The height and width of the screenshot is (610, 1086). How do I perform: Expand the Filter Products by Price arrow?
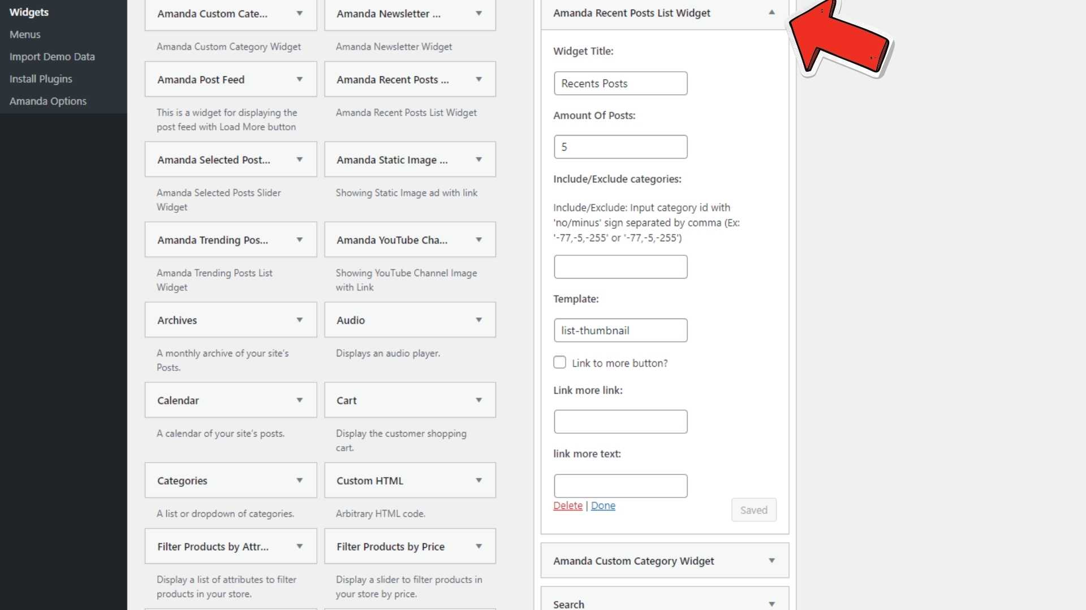tap(479, 547)
